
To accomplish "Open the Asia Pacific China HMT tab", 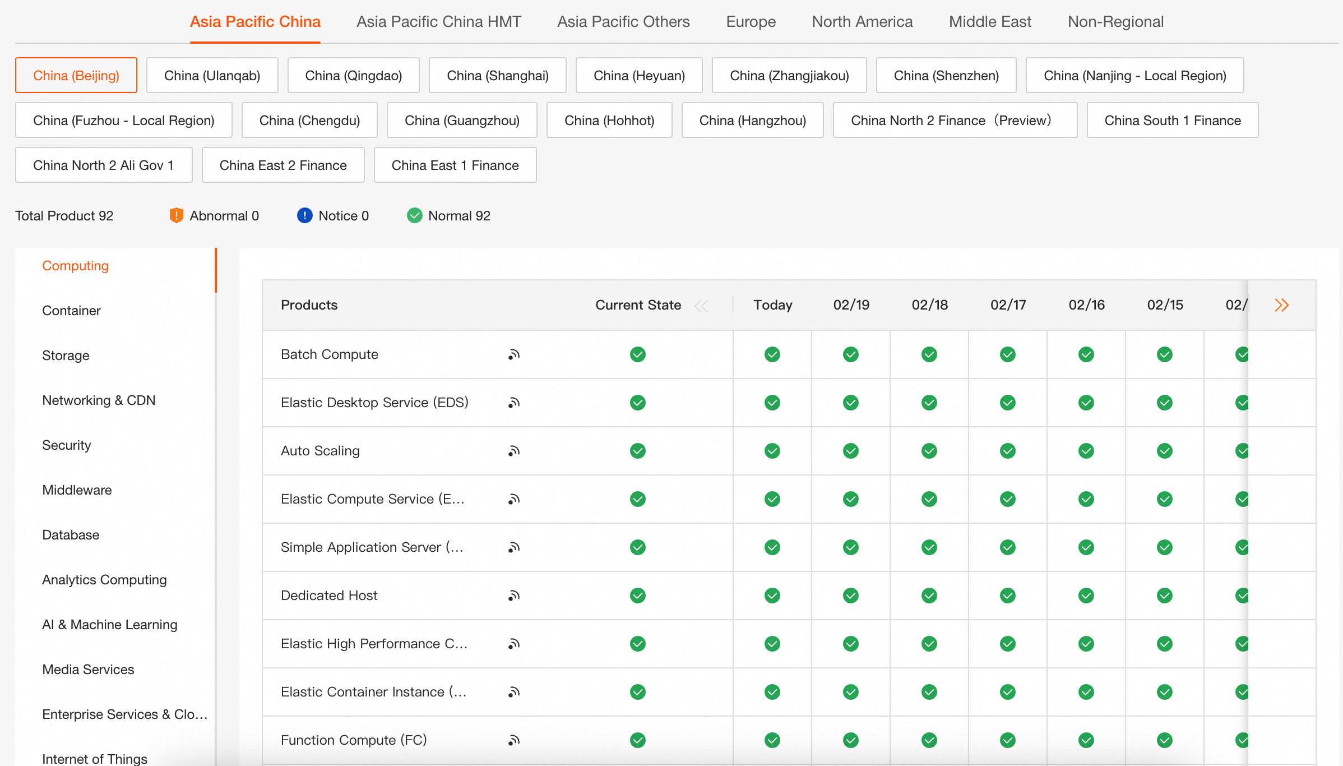I will 439,22.
